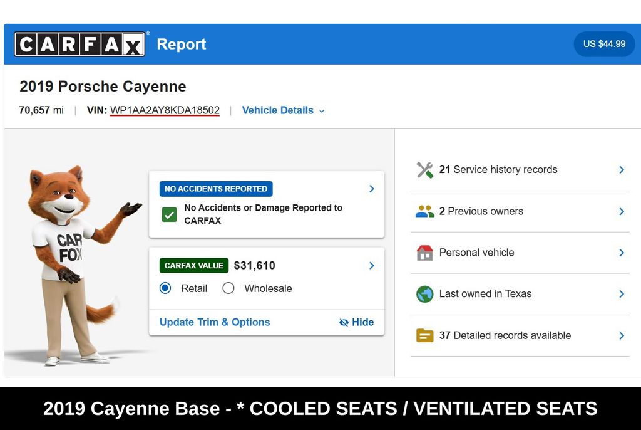
Task: Click the underlined VIN number
Action: (x=165, y=110)
